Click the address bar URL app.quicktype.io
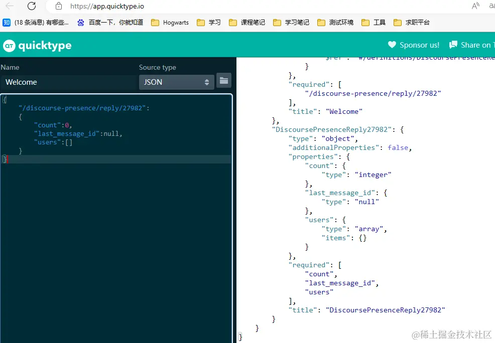Viewport: 495px width, 343px height. [107, 7]
